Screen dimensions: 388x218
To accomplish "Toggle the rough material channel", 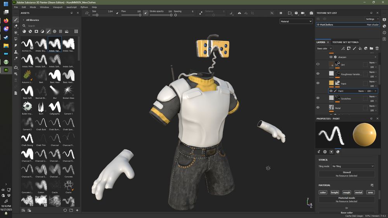I will [346, 192].
